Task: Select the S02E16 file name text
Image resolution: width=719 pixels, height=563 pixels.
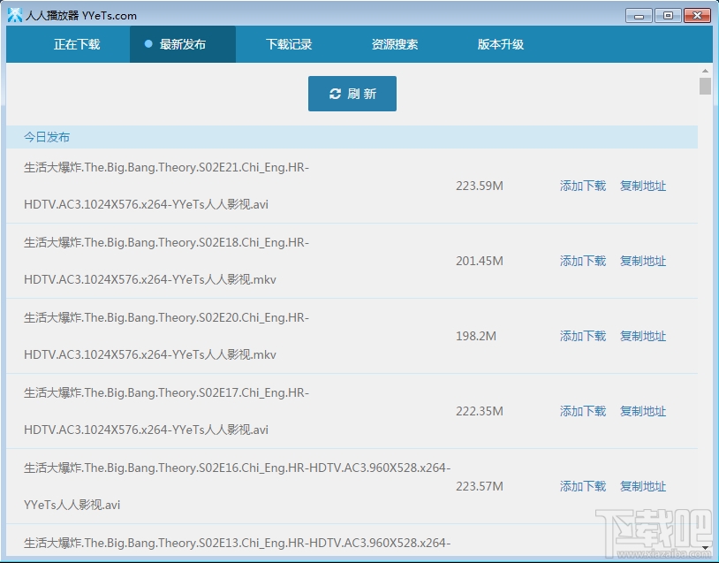Action: pyautogui.click(x=237, y=486)
